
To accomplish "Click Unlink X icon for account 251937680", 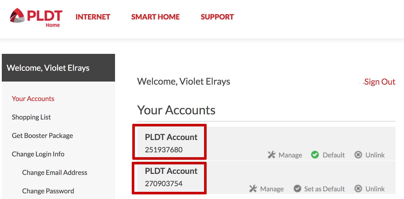I will (358, 155).
